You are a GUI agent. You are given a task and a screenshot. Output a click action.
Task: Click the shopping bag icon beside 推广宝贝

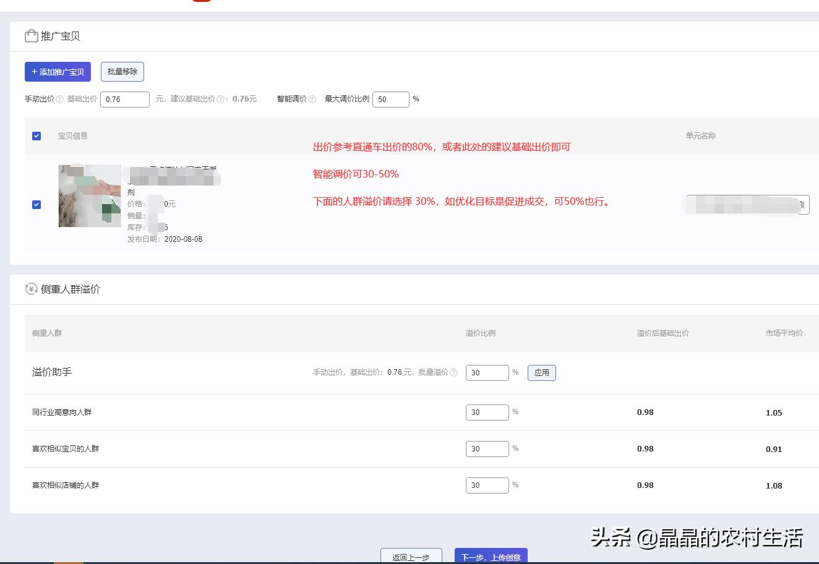click(31, 36)
